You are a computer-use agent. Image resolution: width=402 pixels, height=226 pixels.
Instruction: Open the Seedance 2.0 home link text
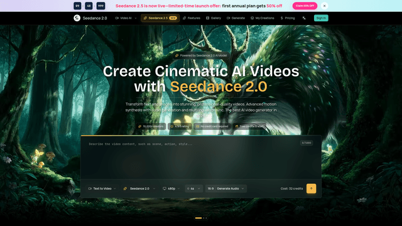click(x=95, y=18)
